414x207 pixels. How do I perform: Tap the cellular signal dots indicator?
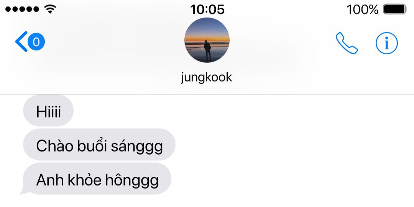click(22, 9)
